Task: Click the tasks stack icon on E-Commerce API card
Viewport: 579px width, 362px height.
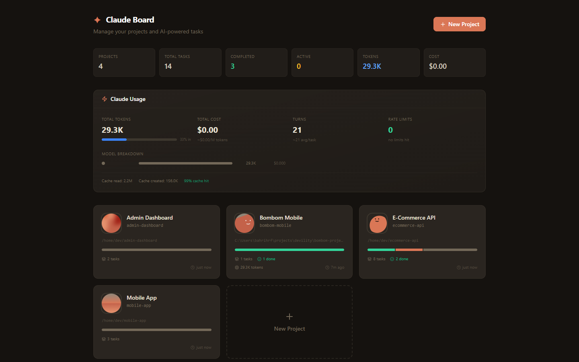Action: (370, 259)
